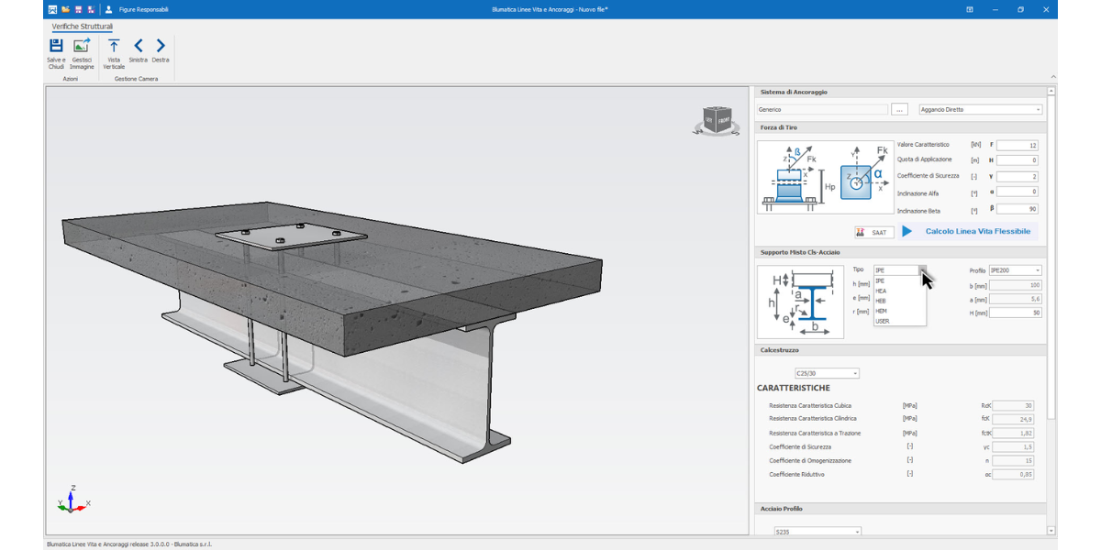Close the Tipo dropdown arrow
Viewport: 1101px width, 550px height.
[x=923, y=270]
